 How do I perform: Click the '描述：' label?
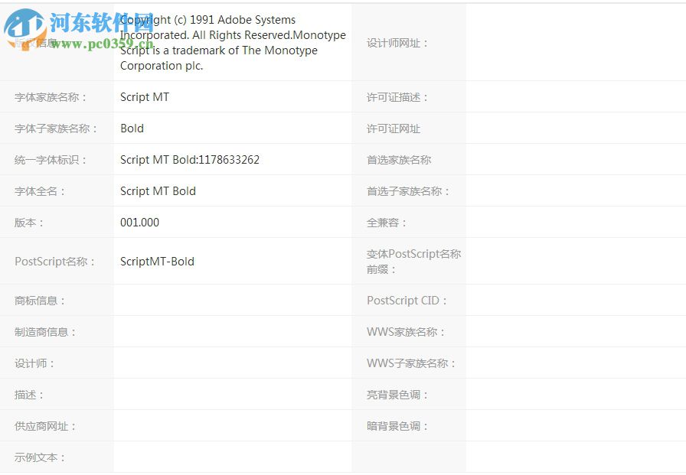(x=29, y=395)
